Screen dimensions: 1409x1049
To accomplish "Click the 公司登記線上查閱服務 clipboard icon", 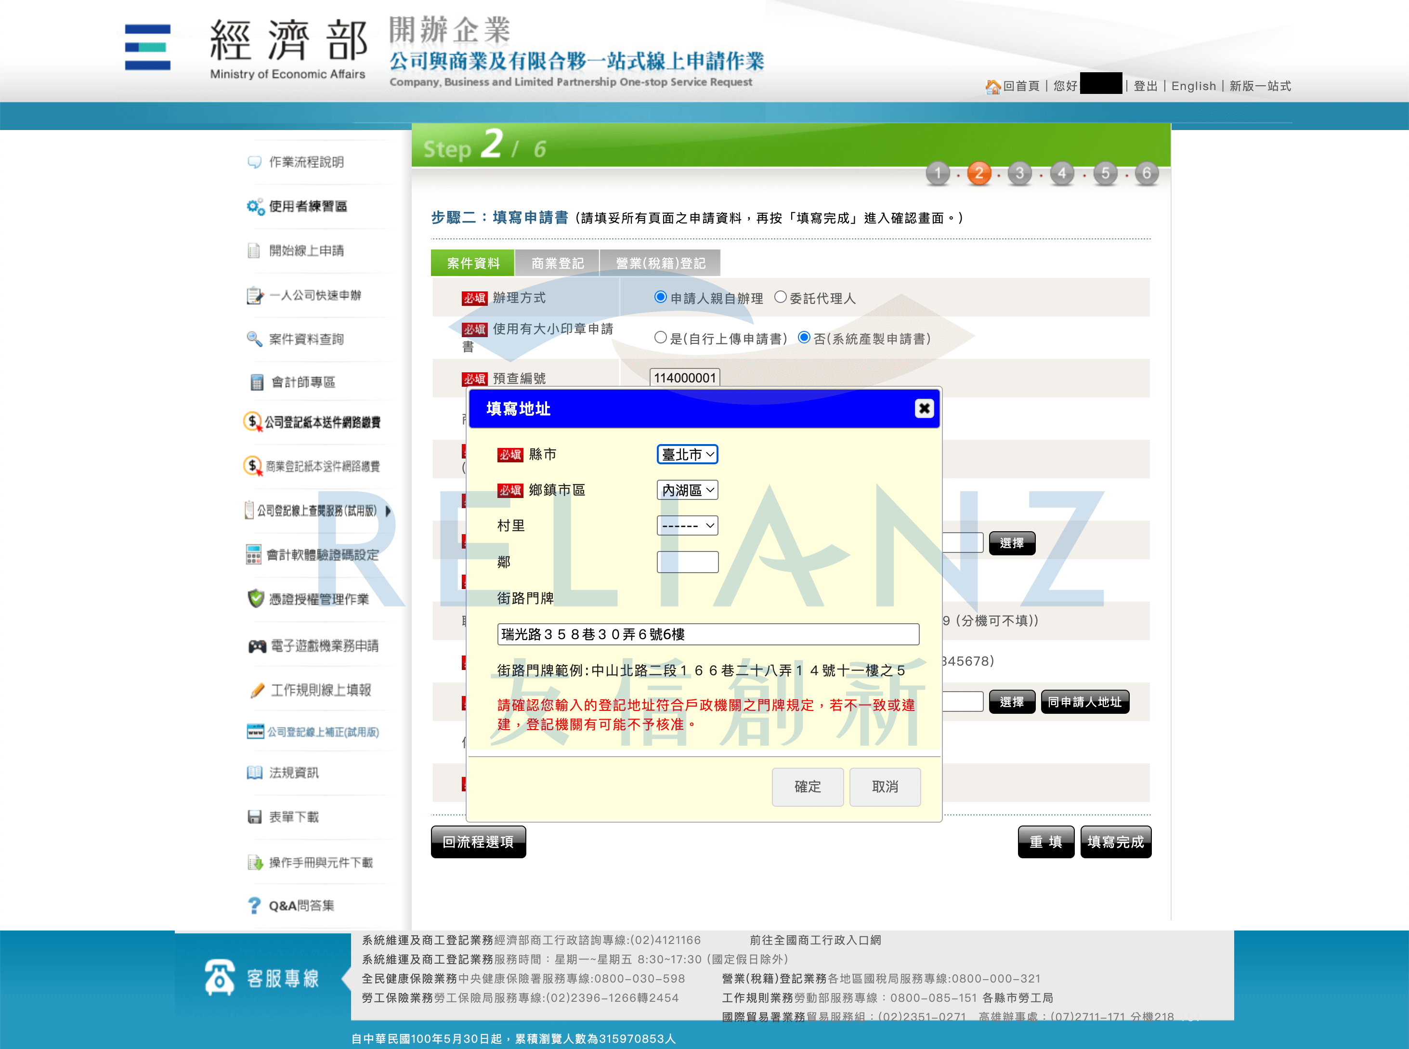I will point(249,510).
